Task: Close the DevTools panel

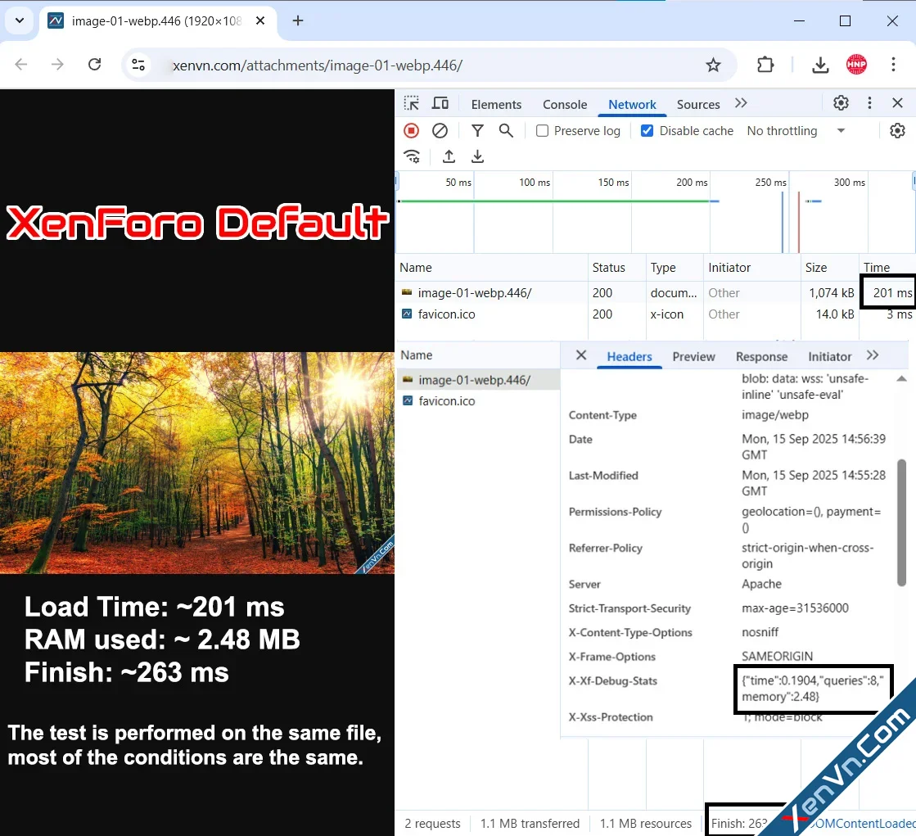Action: click(898, 103)
